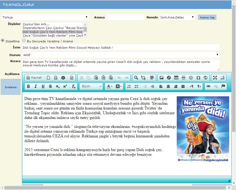Screen dimensions: 236x190
Task: Toggle Subscript formatting
Action: click(58, 86)
